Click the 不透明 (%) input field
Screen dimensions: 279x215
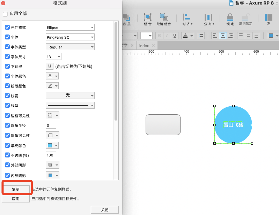pos(51,155)
